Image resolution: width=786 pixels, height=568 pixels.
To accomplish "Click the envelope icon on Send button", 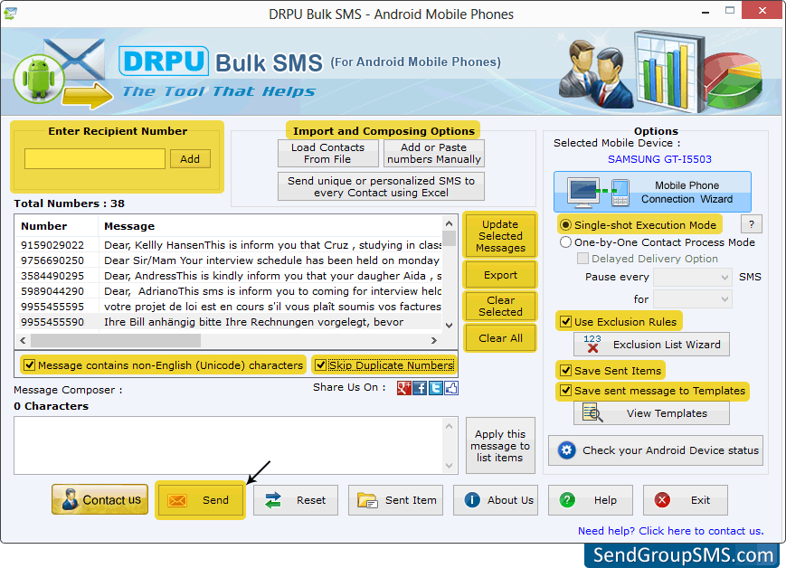I will tap(177, 500).
